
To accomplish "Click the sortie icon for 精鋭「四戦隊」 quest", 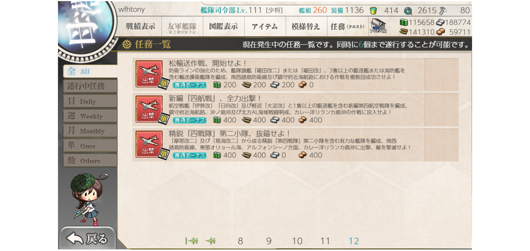I will (x=149, y=144).
